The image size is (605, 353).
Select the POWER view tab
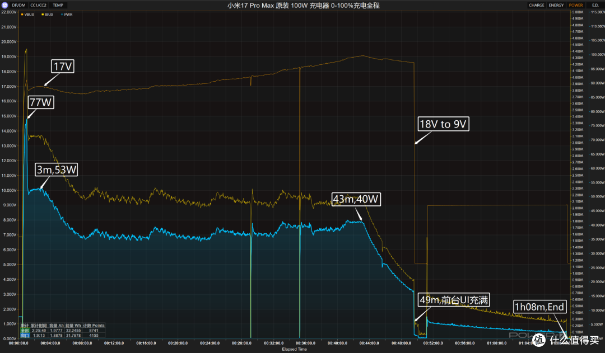[576, 5]
